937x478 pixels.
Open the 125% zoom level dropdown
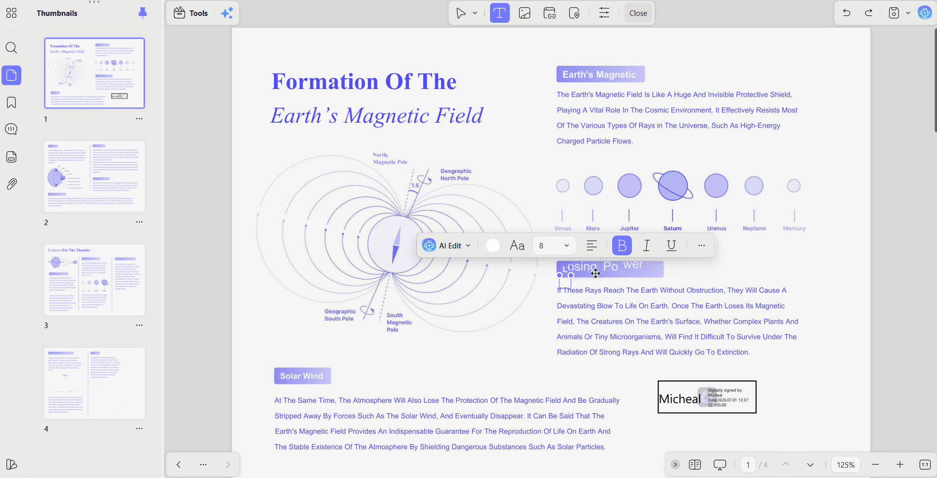(846, 465)
